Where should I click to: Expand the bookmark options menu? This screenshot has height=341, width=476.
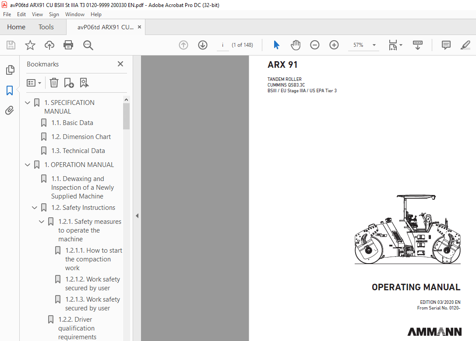pyautogui.click(x=34, y=83)
